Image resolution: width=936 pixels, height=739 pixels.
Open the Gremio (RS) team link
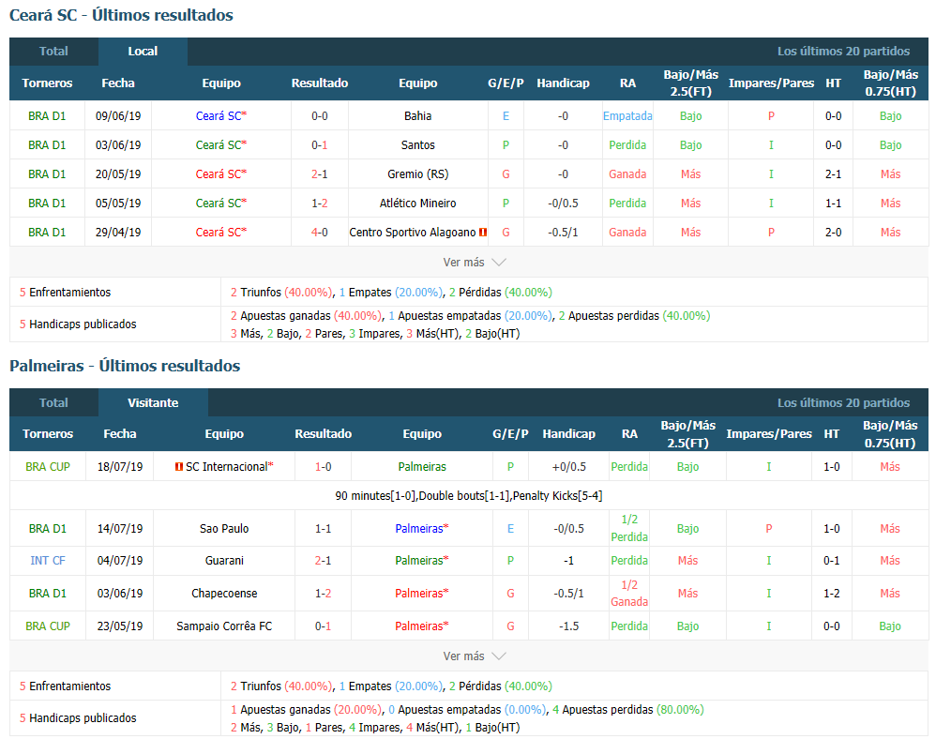(x=418, y=174)
